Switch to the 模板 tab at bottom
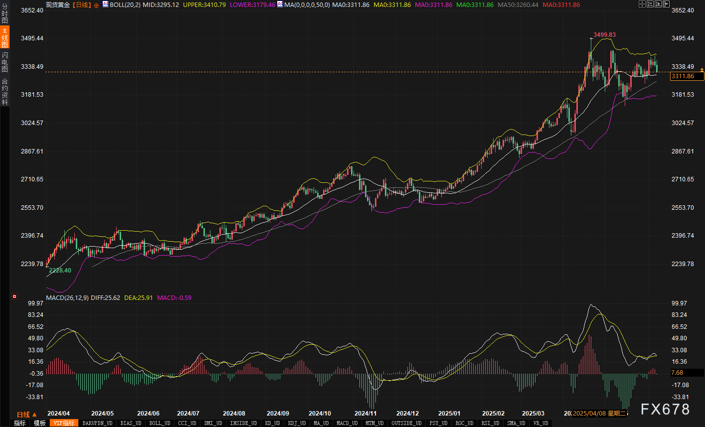 click(40, 423)
